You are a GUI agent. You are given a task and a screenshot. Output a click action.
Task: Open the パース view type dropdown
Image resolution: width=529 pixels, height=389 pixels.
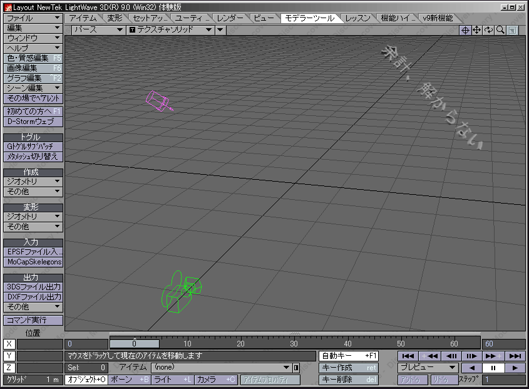pos(97,29)
